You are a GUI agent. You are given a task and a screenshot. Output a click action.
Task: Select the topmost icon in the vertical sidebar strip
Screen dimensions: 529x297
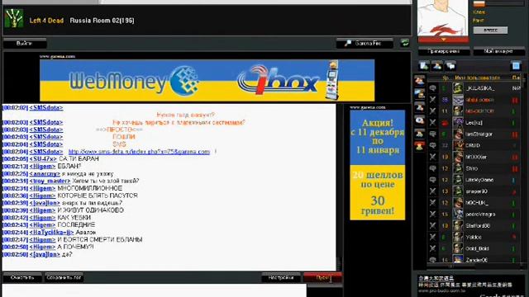coord(419,81)
